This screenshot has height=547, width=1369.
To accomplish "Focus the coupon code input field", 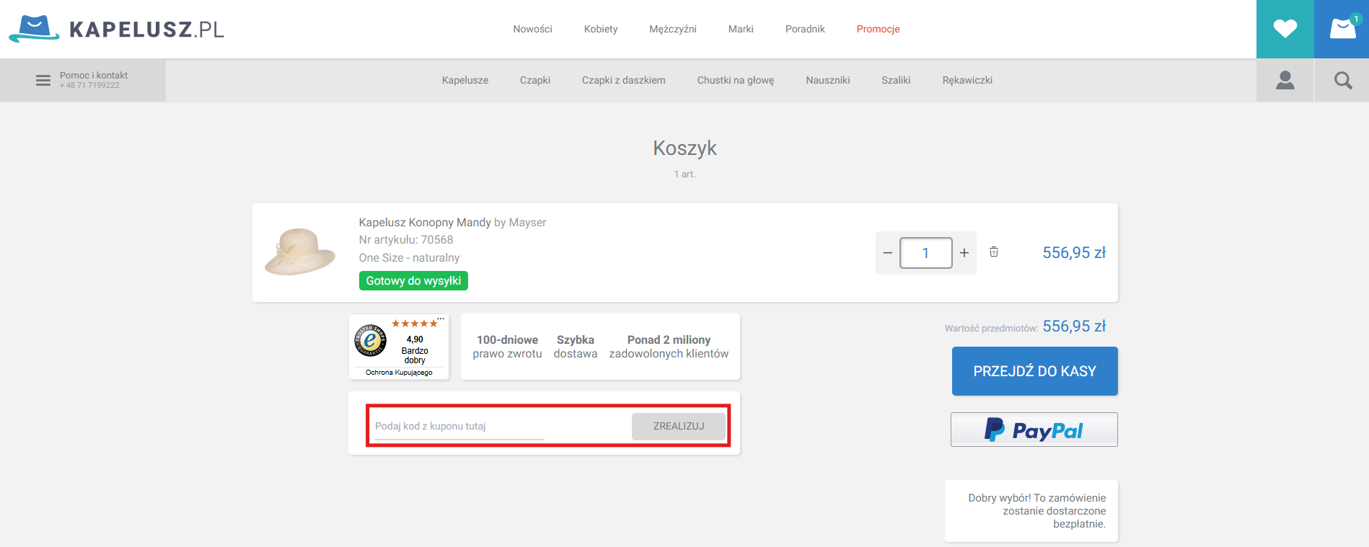I will [459, 426].
